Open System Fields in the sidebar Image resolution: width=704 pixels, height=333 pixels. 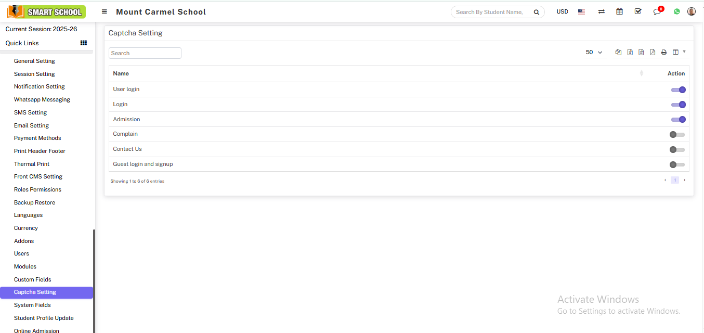[x=32, y=305]
